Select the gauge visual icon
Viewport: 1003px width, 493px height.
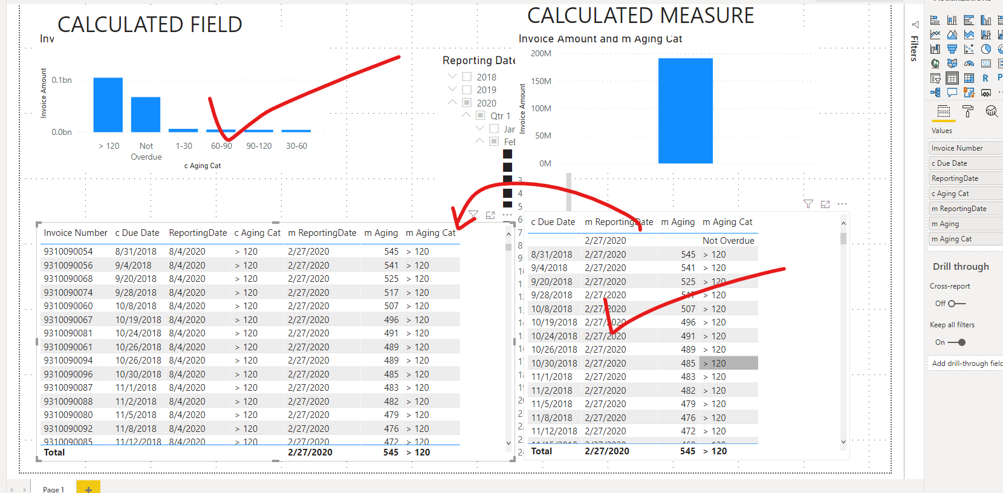pos(969,64)
